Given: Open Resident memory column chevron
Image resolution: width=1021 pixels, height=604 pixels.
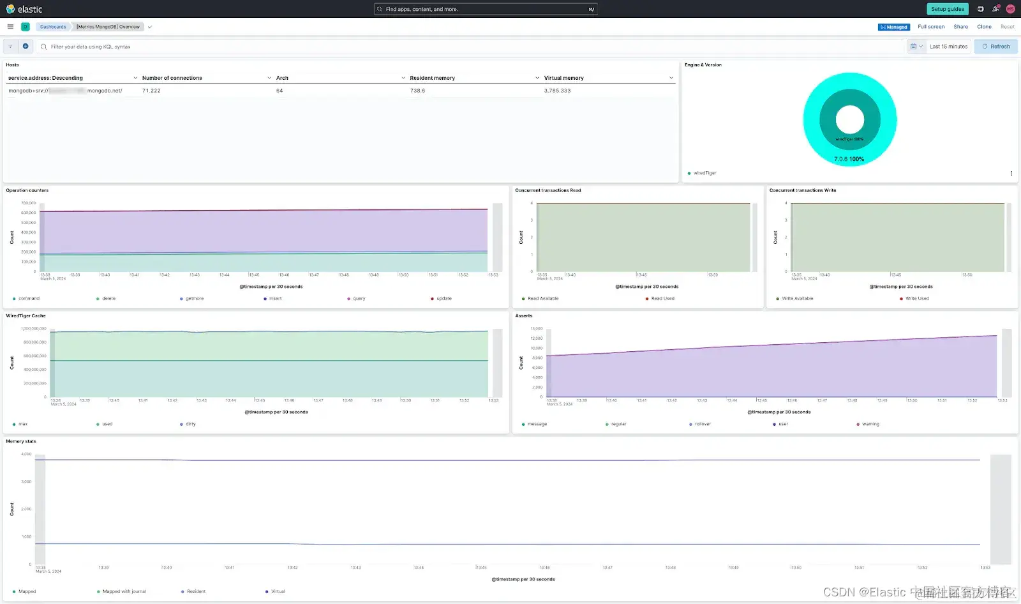Looking at the screenshot, I should (537, 78).
